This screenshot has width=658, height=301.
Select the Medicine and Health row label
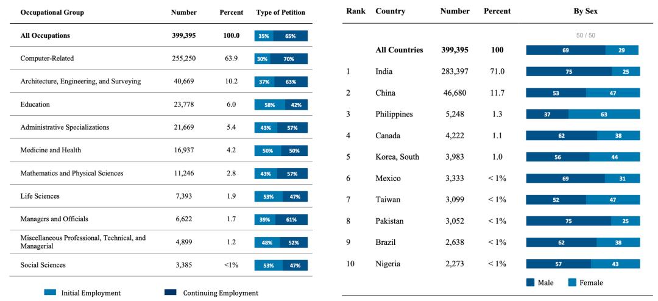(x=51, y=150)
